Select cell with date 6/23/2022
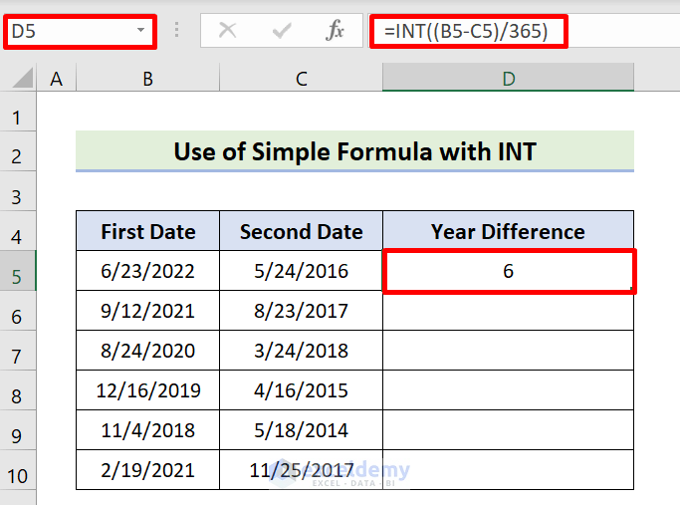Viewport: 680px width, 505px height. tap(148, 271)
